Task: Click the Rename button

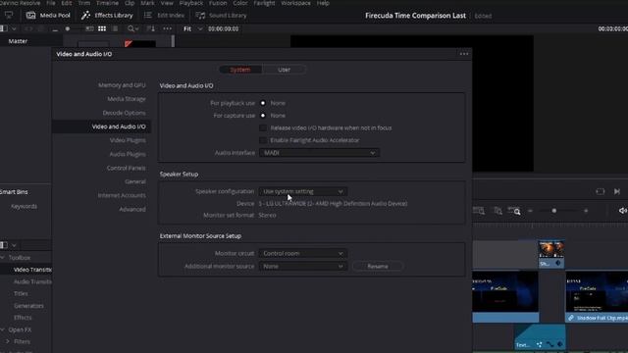Action: point(378,267)
